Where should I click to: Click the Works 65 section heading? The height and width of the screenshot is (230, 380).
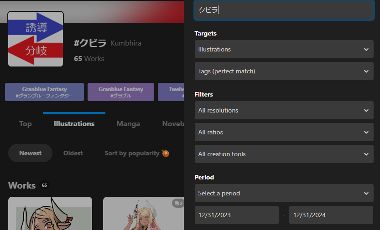(29, 185)
